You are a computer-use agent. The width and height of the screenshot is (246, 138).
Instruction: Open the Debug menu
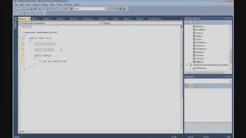(45, 5)
